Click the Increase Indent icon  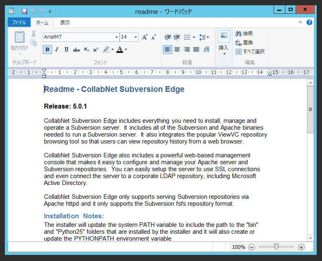pyautogui.click(x=177, y=37)
